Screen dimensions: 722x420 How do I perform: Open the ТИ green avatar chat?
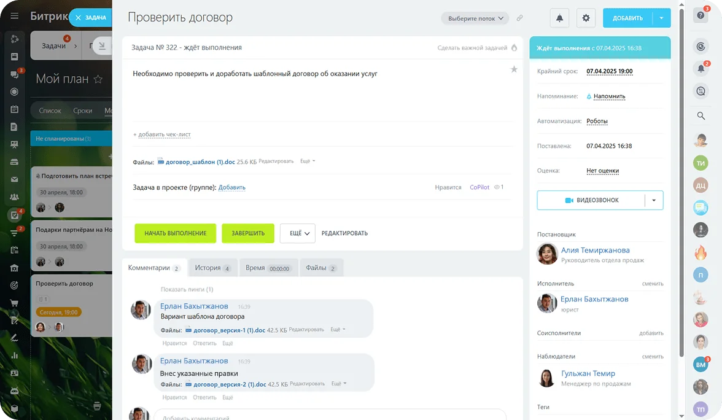[701, 163]
